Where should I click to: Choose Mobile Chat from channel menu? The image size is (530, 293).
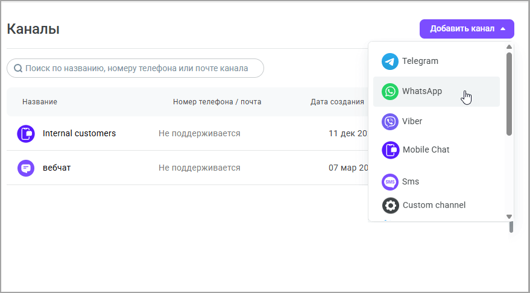click(x=437, y=150)
